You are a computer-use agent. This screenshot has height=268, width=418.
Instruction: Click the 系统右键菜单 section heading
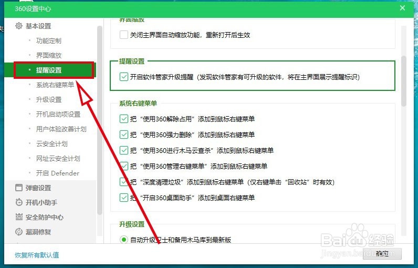138,103
